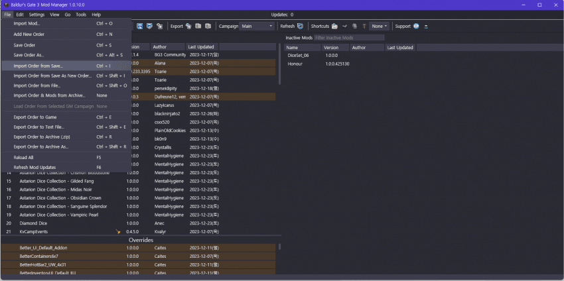Screen dimensions: 564x281
Task: Sort inactive mods by Author column
Action: [x=367, y=48]
